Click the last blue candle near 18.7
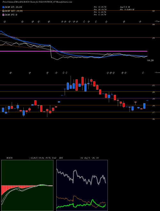Screen dimensions: 160x211 [147, 100]
